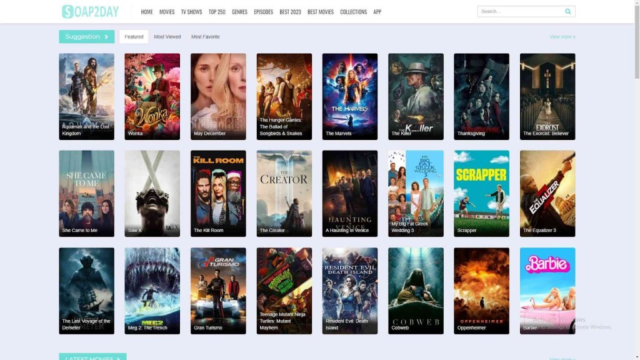Screen dimensions: 640x360
Task: Open the Wonka movie poster
Action: [x=152, y=96]
